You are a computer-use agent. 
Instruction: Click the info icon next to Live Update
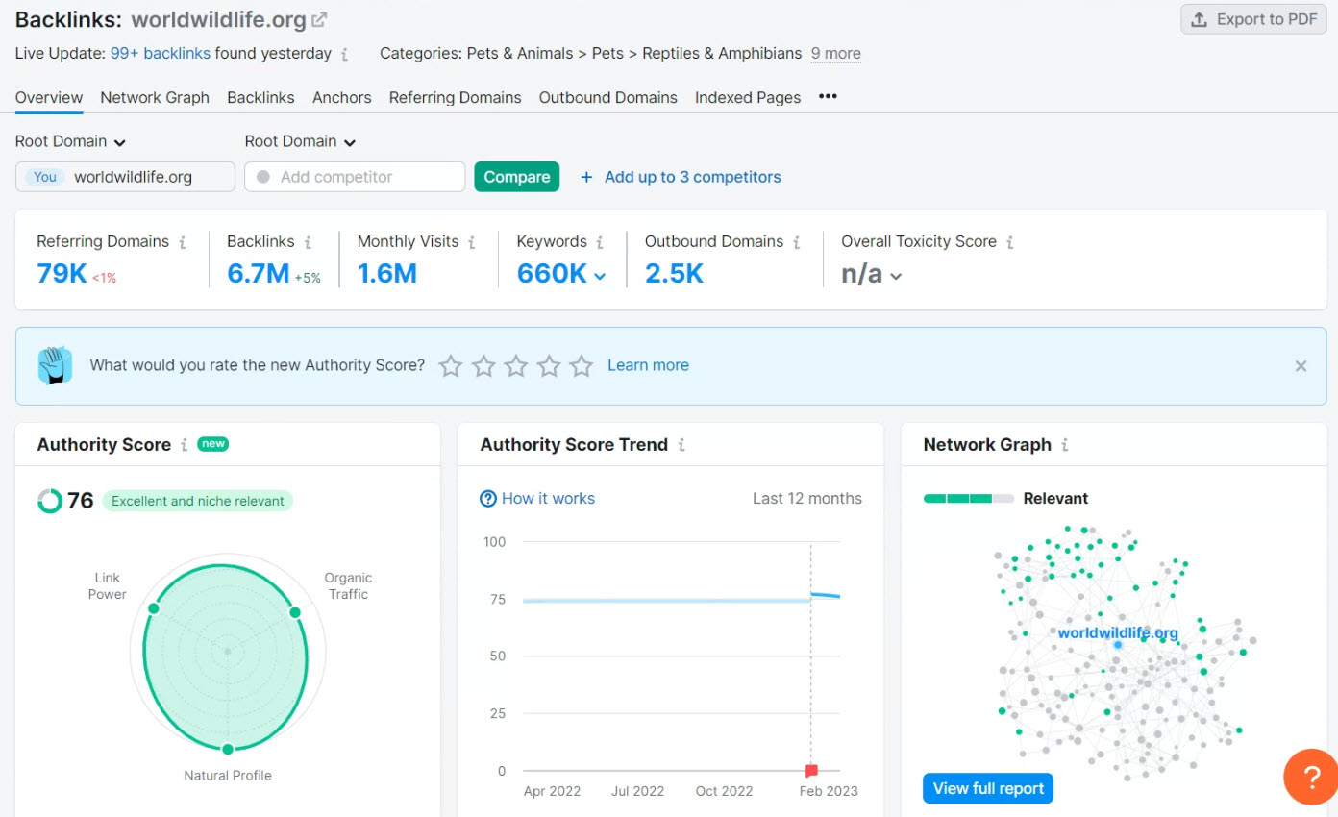point(345,55)
